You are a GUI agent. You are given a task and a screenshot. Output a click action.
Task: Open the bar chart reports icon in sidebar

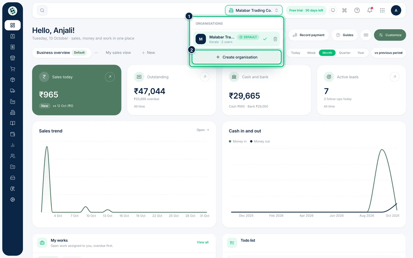click(12, 145)
